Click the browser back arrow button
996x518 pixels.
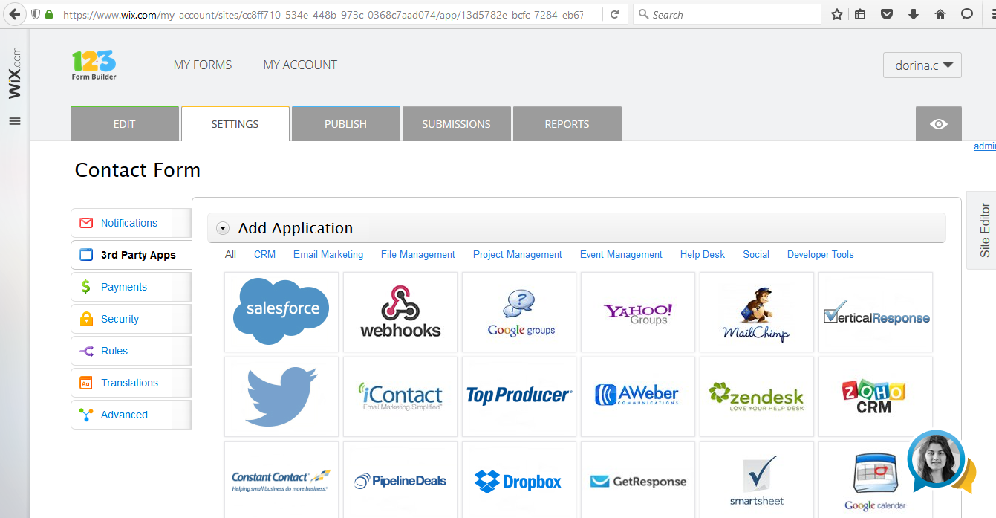14,14
